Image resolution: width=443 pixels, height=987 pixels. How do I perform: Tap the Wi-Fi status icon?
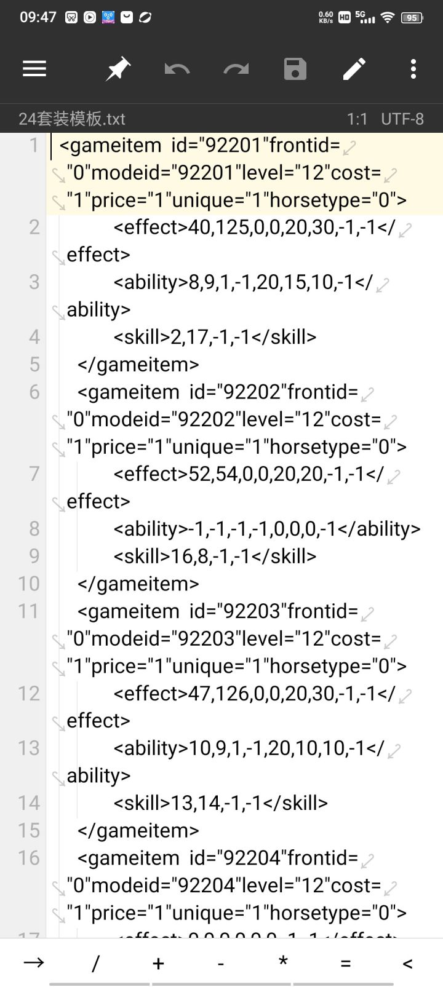387,17
